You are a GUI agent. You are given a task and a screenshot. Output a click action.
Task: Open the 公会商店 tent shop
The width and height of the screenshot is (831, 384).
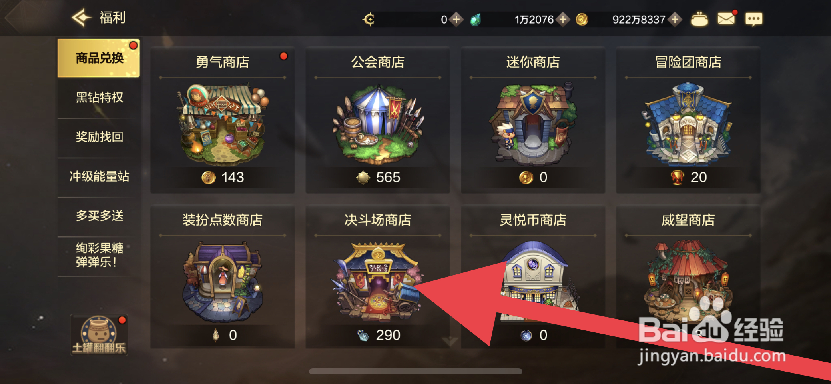[378, 120]
